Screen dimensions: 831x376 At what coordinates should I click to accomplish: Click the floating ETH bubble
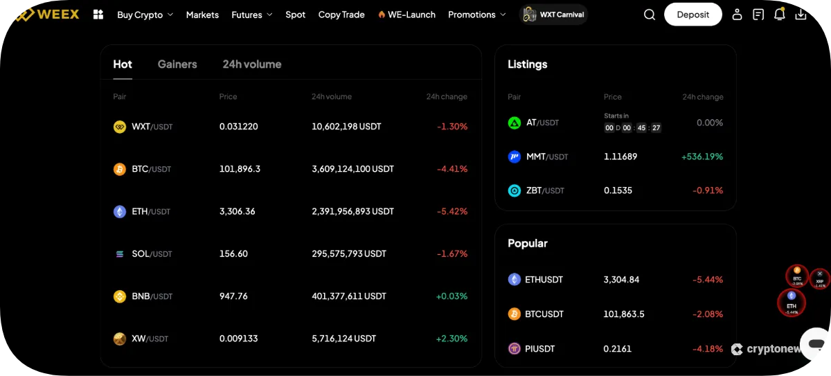click(x=792, y=302)
